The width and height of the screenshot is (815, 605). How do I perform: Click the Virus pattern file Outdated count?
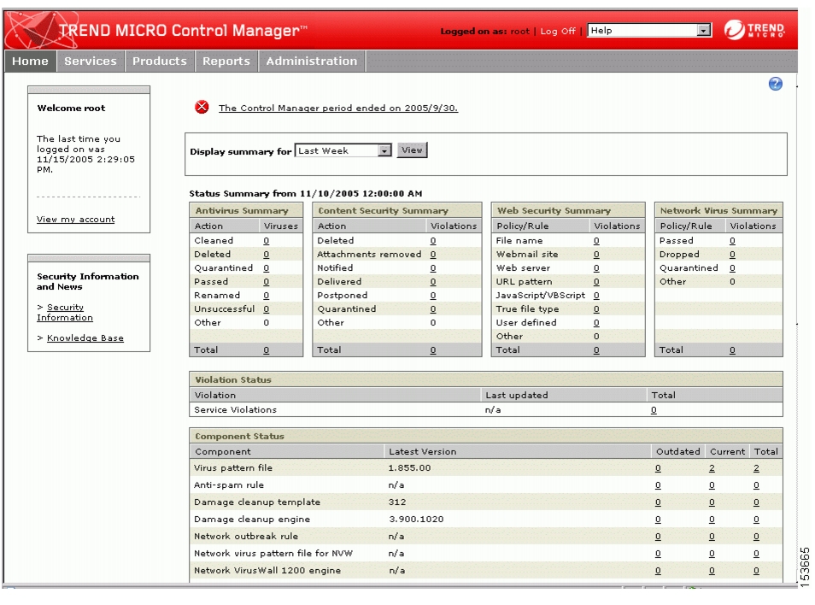coord(658,468)
